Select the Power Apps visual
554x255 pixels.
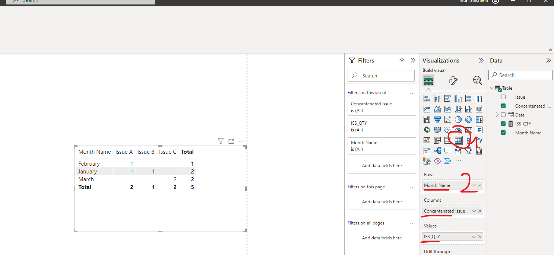pyautogui.click(x=437, y=161)
